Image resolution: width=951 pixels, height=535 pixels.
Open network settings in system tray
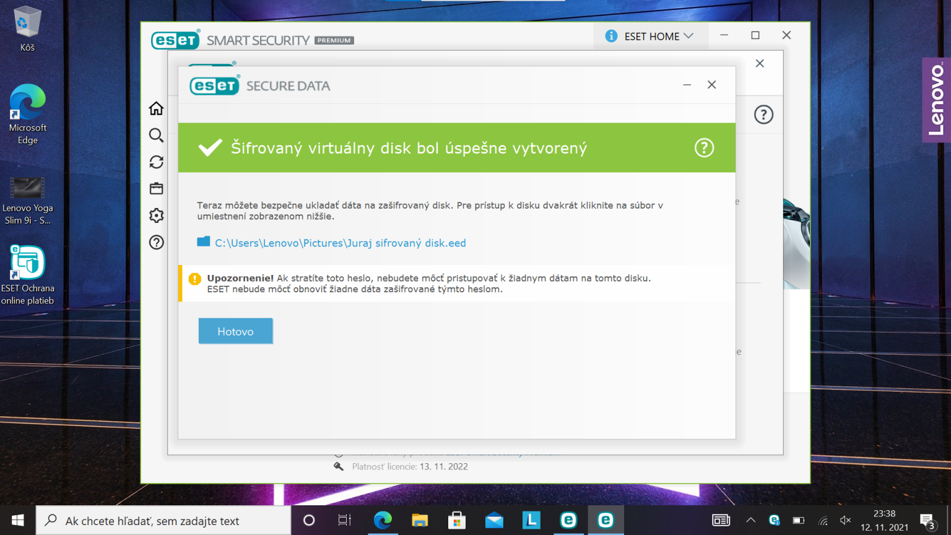823,521
